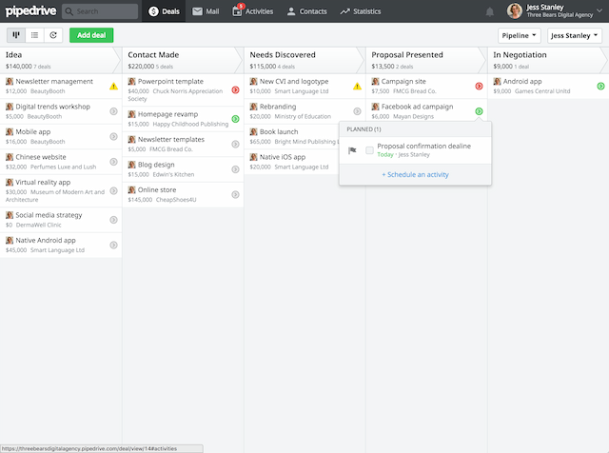Open activity icon on Social media strategy

tap(113, 220)
